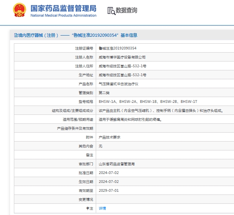
Task: Select 山东省药品监督管理局 approval department
Action: 117,164
